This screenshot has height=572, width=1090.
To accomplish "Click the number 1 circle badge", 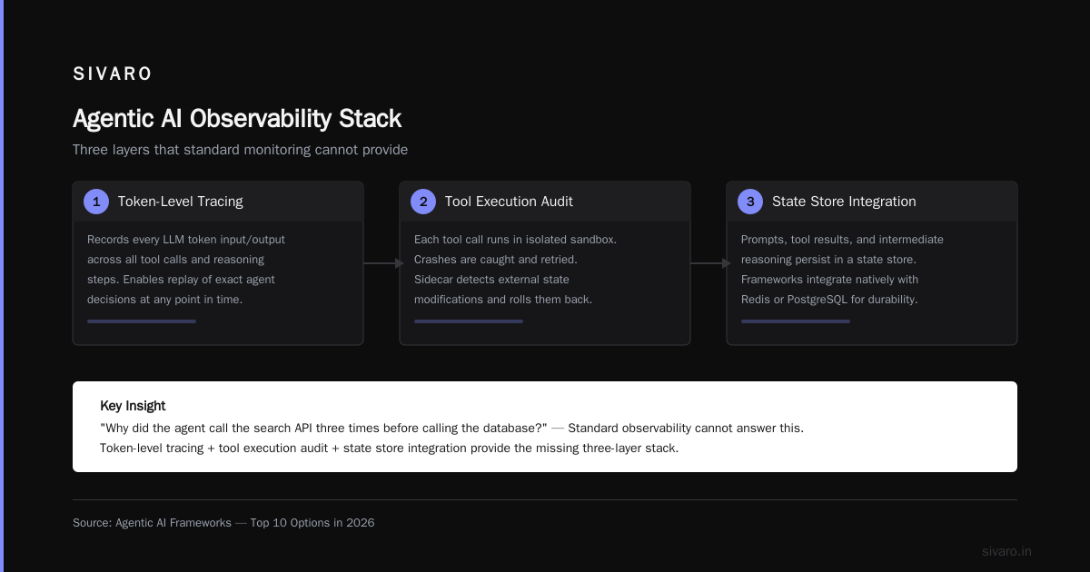I will point(96,202).
